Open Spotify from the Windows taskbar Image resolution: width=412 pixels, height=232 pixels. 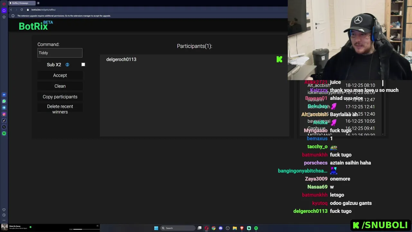pyautogui.click(x=256, y=228)
